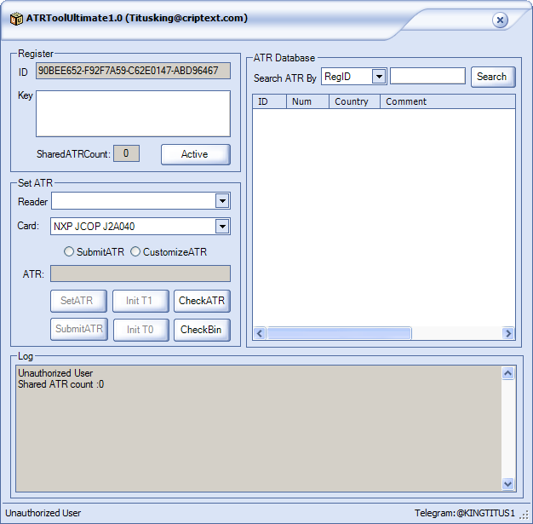Click the CheckATR button
The height and width of the screenshot is (524, 533).
pyautogui.click(x=202, y=301)
